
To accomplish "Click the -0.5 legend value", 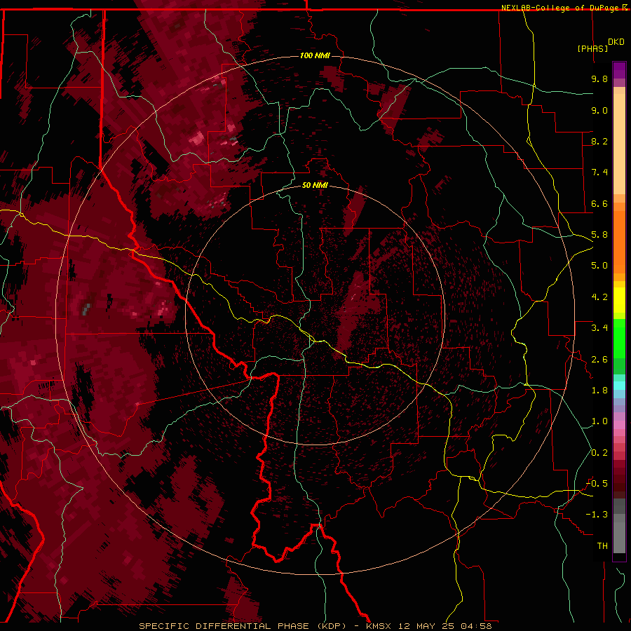I will tap(597, 484).
